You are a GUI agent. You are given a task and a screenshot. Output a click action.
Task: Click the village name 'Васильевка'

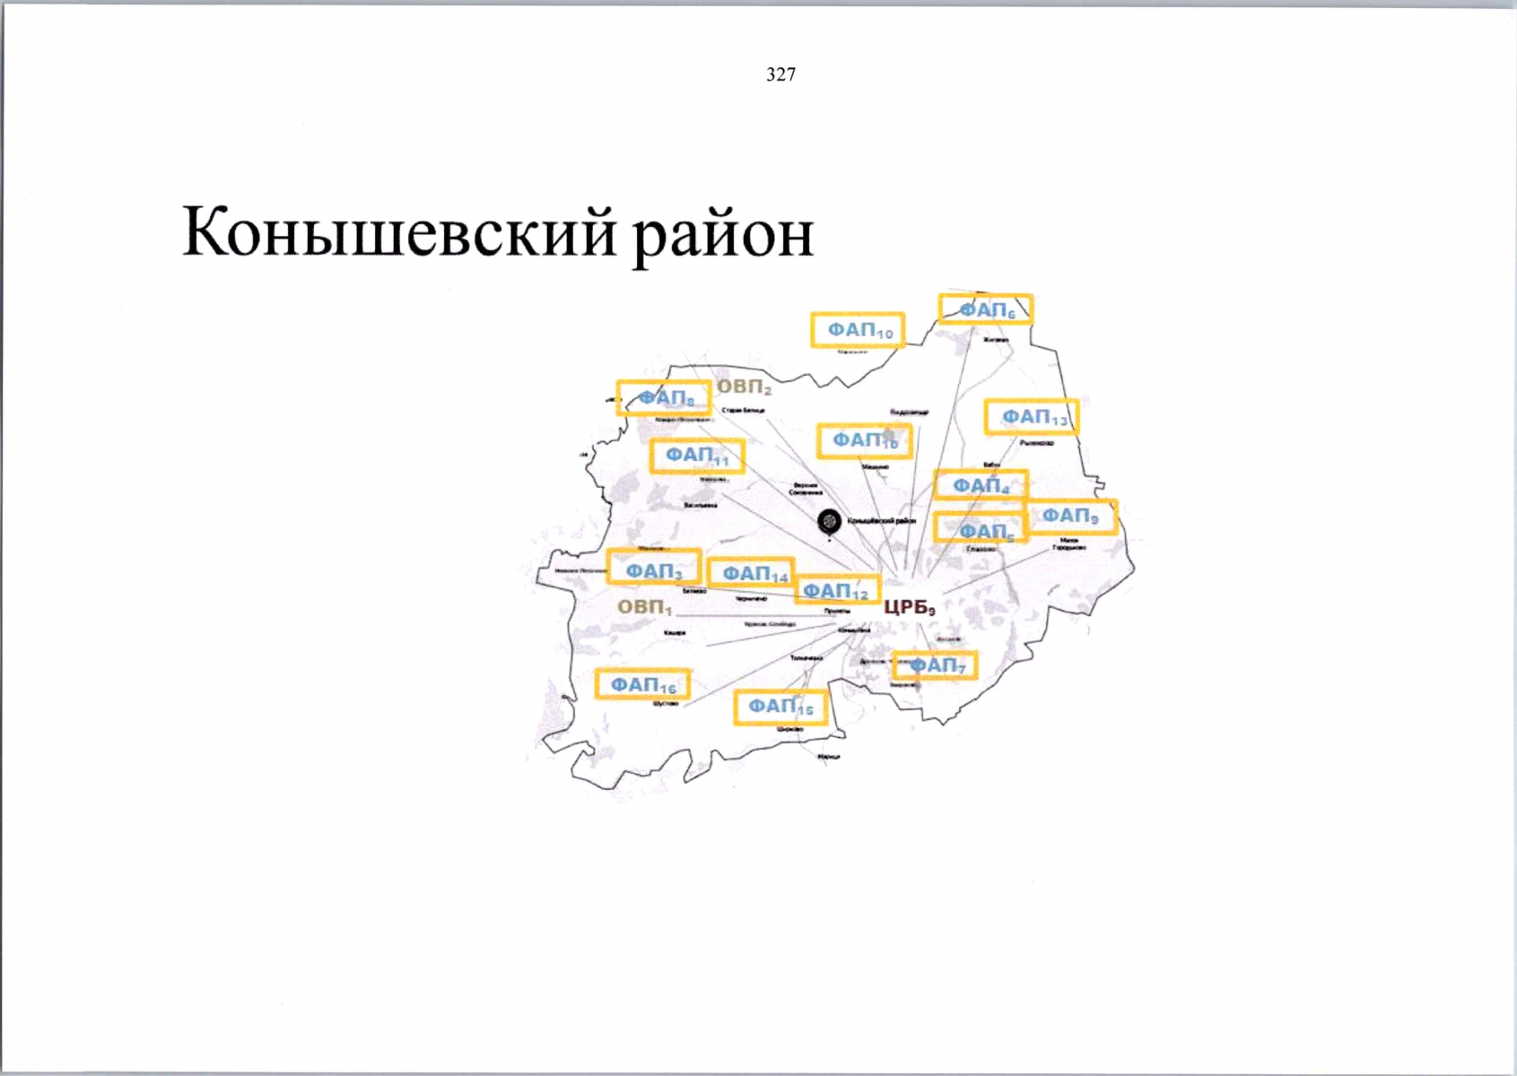701,505
